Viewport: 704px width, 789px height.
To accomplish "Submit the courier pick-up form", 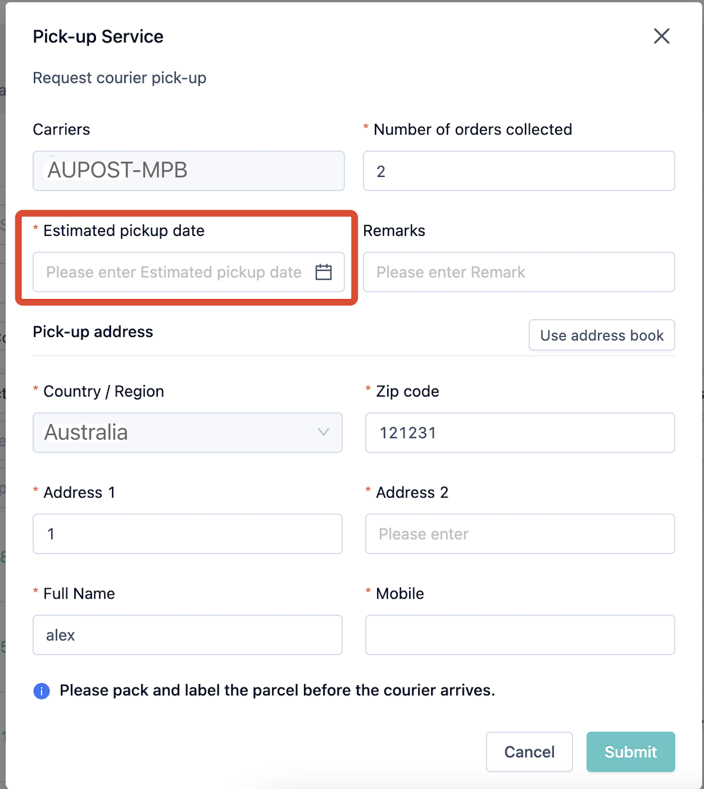I will 631,752.
